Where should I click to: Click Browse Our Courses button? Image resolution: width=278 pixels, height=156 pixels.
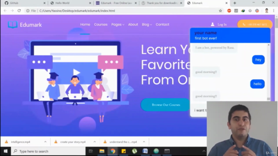click(x=165, y=105)
